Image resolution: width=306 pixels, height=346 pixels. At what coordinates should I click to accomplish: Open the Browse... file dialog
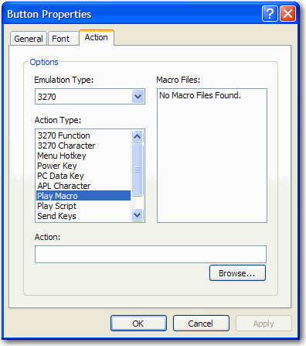tap(237, 273)
